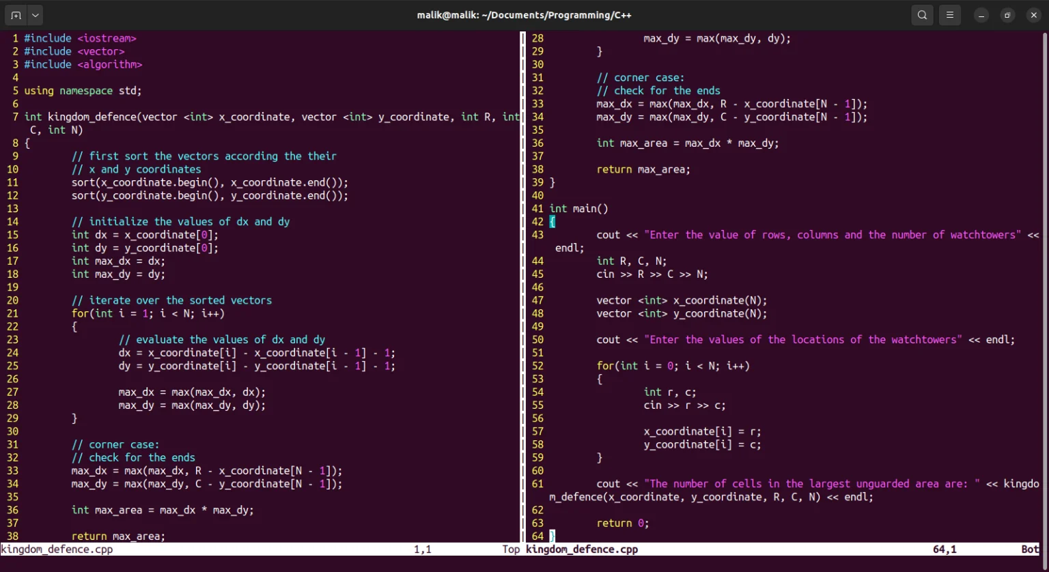Place cursor at highlighted brace on line 42
The image size is (1049, 572).
553,222
